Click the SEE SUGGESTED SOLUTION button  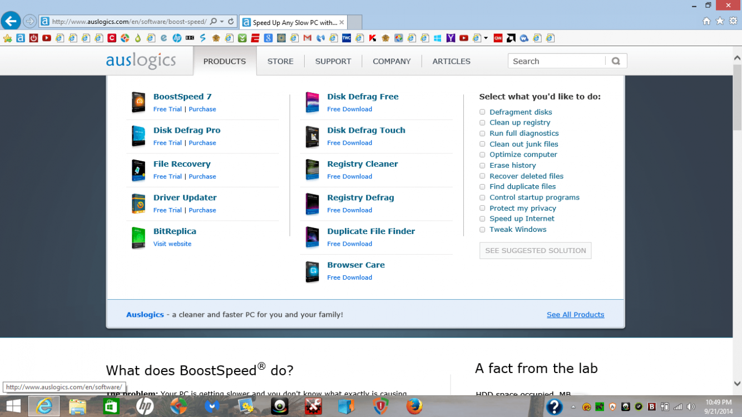(x=536, y=251)
